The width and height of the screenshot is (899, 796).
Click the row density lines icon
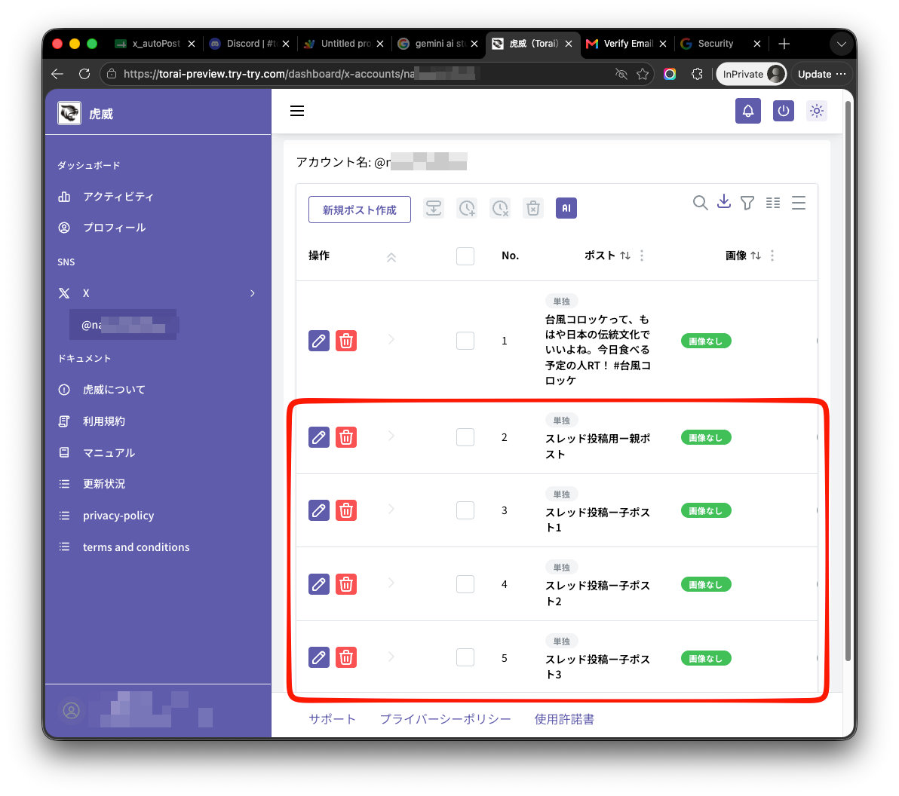tap(799, 203)
